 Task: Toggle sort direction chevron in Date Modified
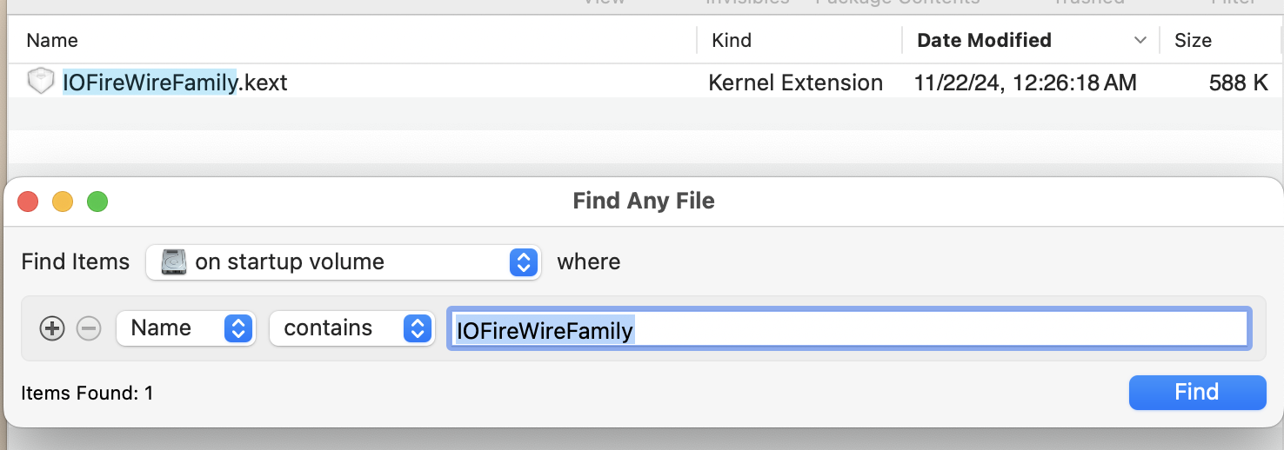(1140, 41)
